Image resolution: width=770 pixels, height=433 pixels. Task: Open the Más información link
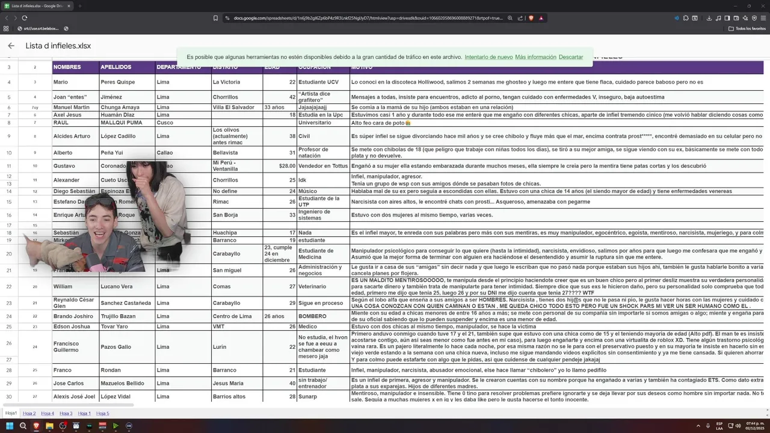(x=535, y=57)
